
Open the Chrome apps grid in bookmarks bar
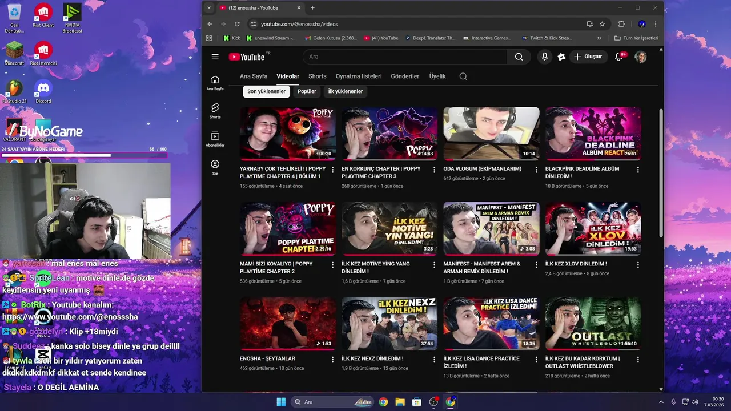click(209, 38)
